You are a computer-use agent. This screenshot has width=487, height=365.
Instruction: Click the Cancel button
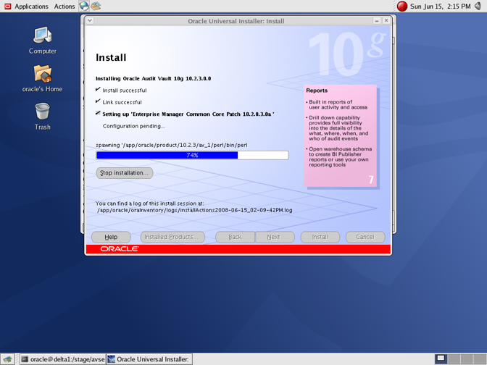(x=365, y=237)
